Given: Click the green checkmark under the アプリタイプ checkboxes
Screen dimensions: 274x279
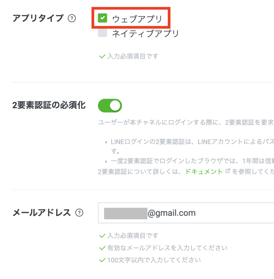Looking at the screenshot, I should point(102,57).
